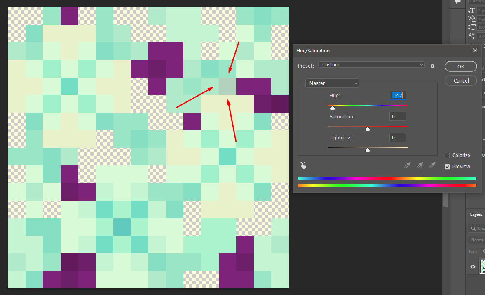
Task: Open the Master channel dropdown
Action: 332,83
